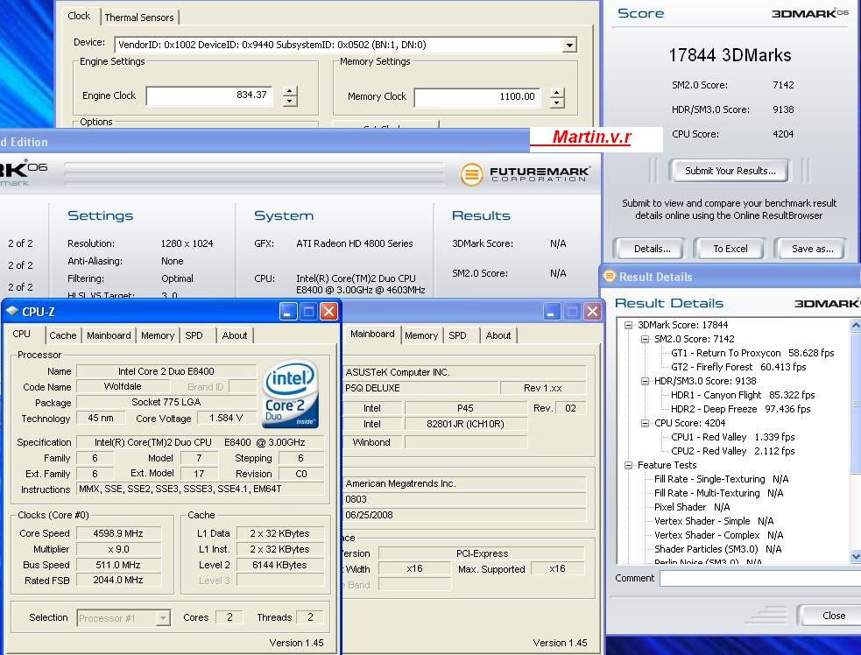Image resolution: width=861 pixels, height=655 pixels.
Task: Close the second CPU-Z Mainboard window
Action: click(x=592, y=312)
